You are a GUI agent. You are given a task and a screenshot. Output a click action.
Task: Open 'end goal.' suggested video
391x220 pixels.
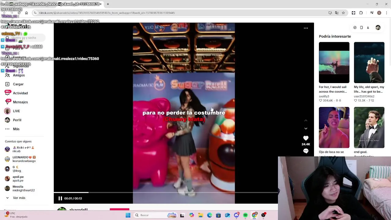click(369, 127)
